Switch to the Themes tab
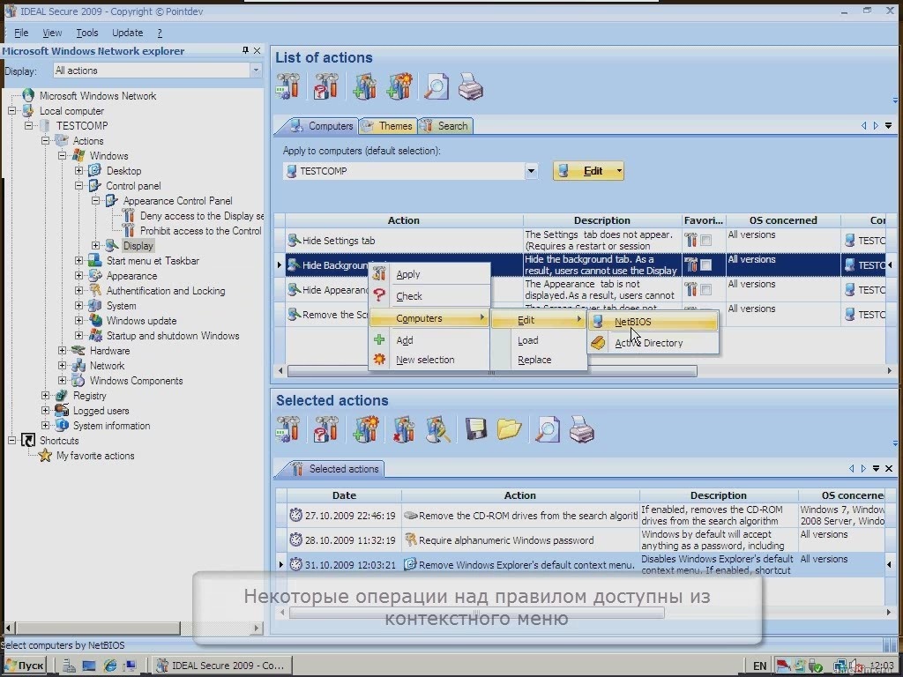903x677 pixels. (x=388, y=125)
